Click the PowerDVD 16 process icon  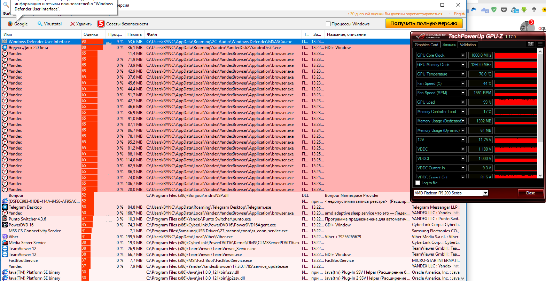5,225
